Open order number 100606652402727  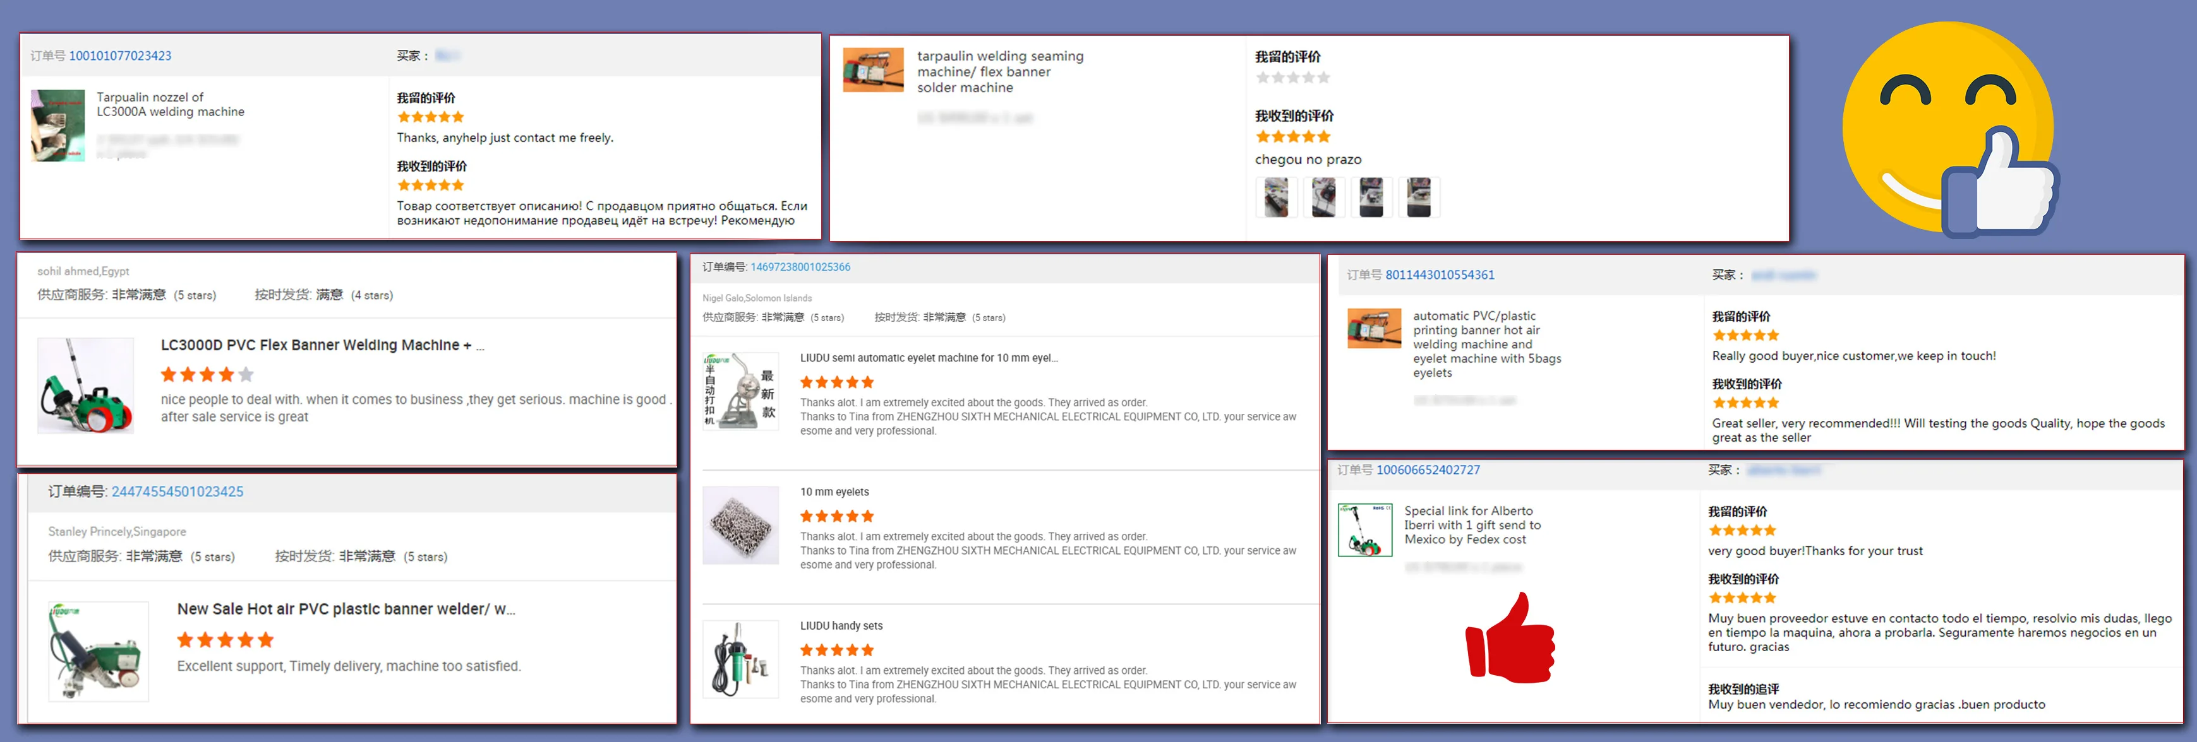pyautogui.click(x=1428, y=469)
